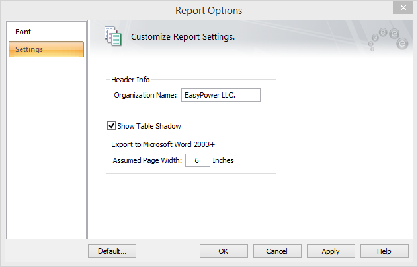Focus the Assumed Page Width input box
The width and height of the screenshot is (418, 267).
[x=197, y=160]
